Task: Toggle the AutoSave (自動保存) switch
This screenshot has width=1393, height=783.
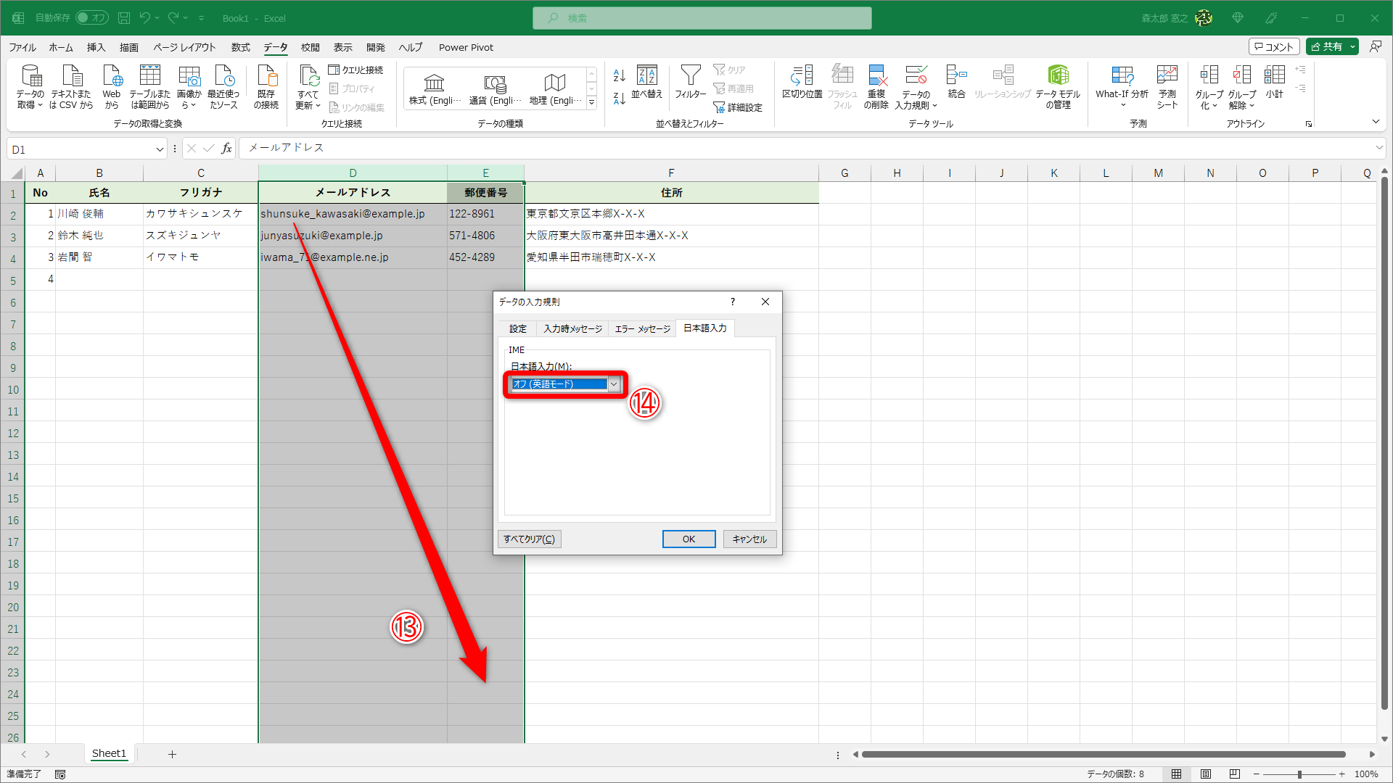Action: [91, 17]
